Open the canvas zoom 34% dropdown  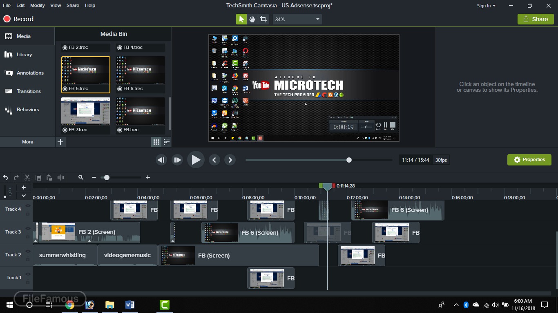(x=297, y=19)
